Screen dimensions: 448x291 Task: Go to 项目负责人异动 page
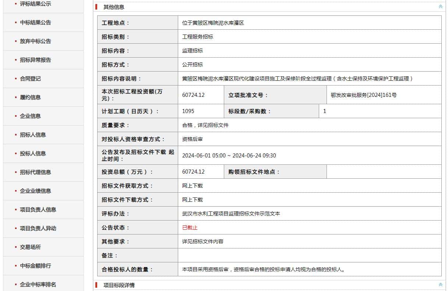point(38,228)
